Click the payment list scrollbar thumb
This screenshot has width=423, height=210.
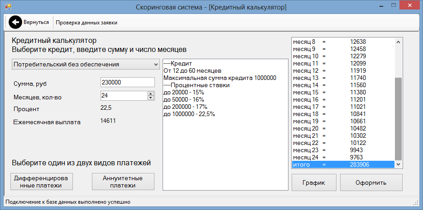[x=398, y=119]
